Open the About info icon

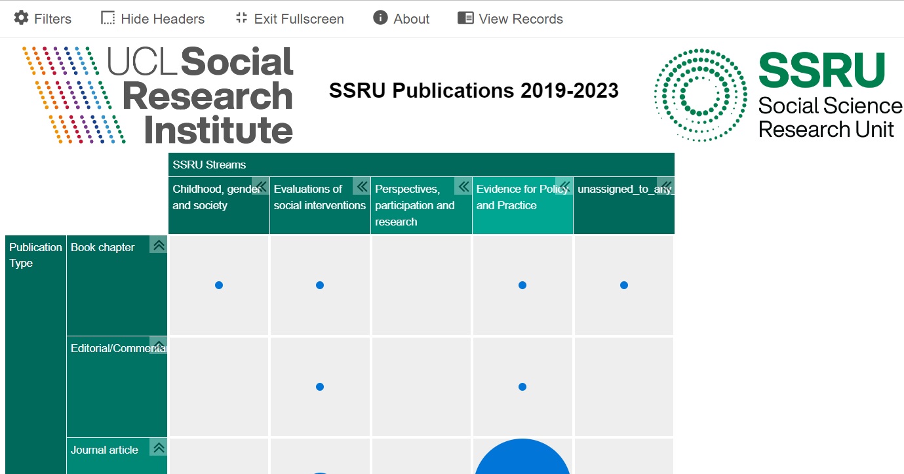[x=380, y=18]
